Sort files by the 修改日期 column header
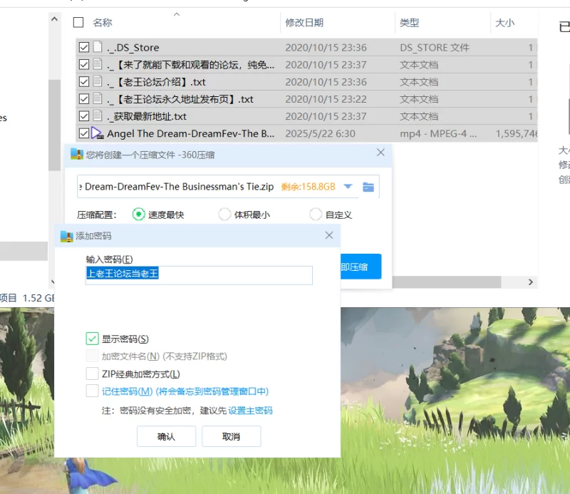Image resolution: width=570 pixels, height=494 pixels. [304, 23]
